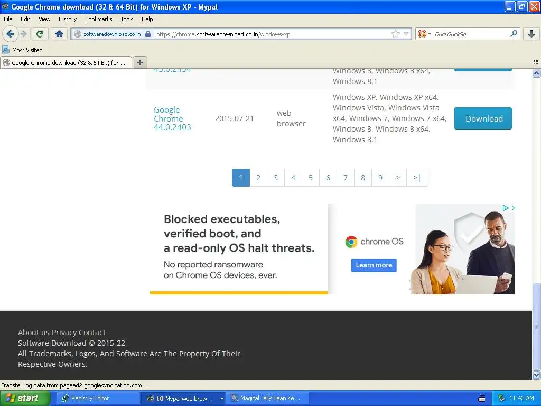Go to page 8 of results

click(362, 178)
